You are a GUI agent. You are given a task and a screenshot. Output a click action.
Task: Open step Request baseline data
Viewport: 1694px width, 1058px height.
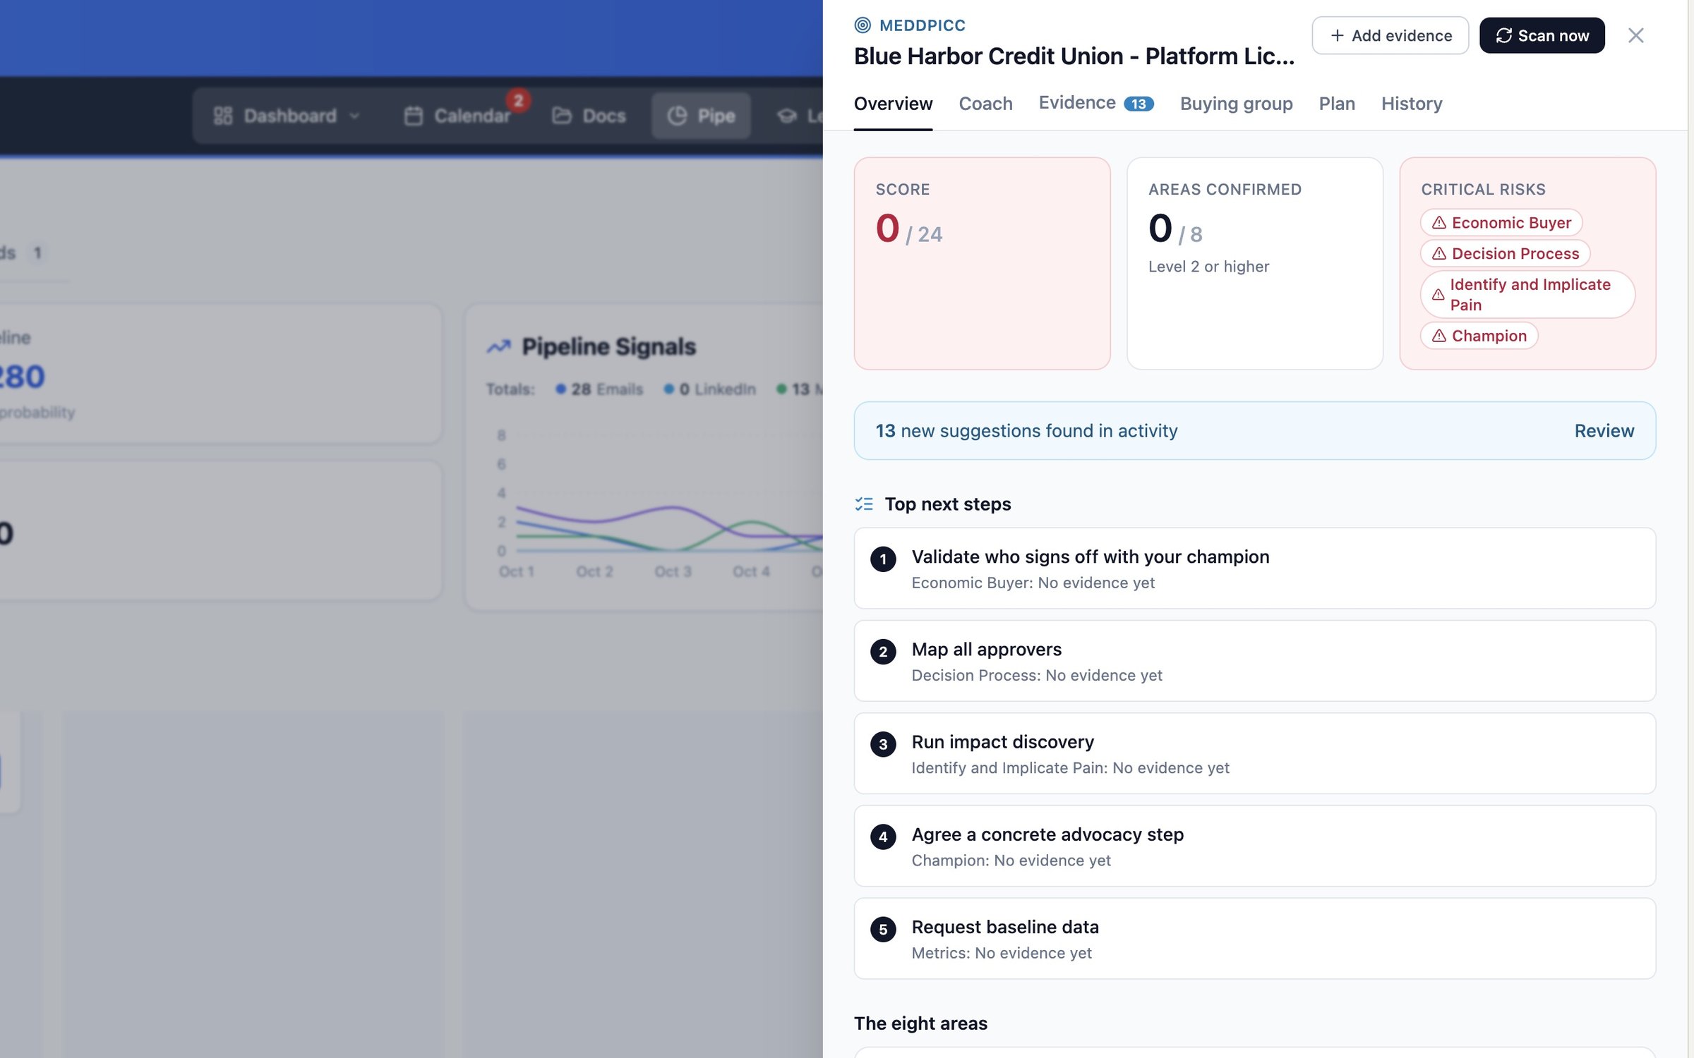click(x=1254, y=938)
